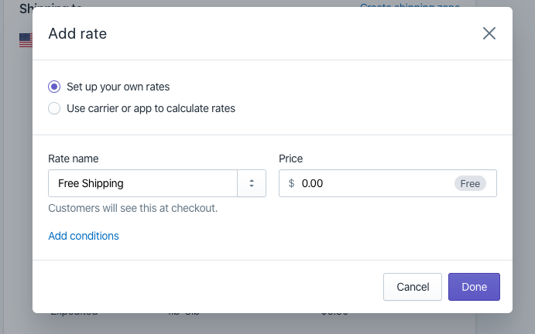Open the Add conditions link
Image resolution: width=535 pixels, height=334 pixels.
[84, 236]
